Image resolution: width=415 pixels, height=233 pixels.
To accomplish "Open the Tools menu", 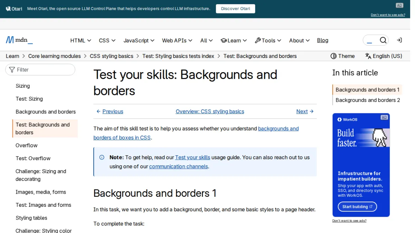I will tap(268, 40).
